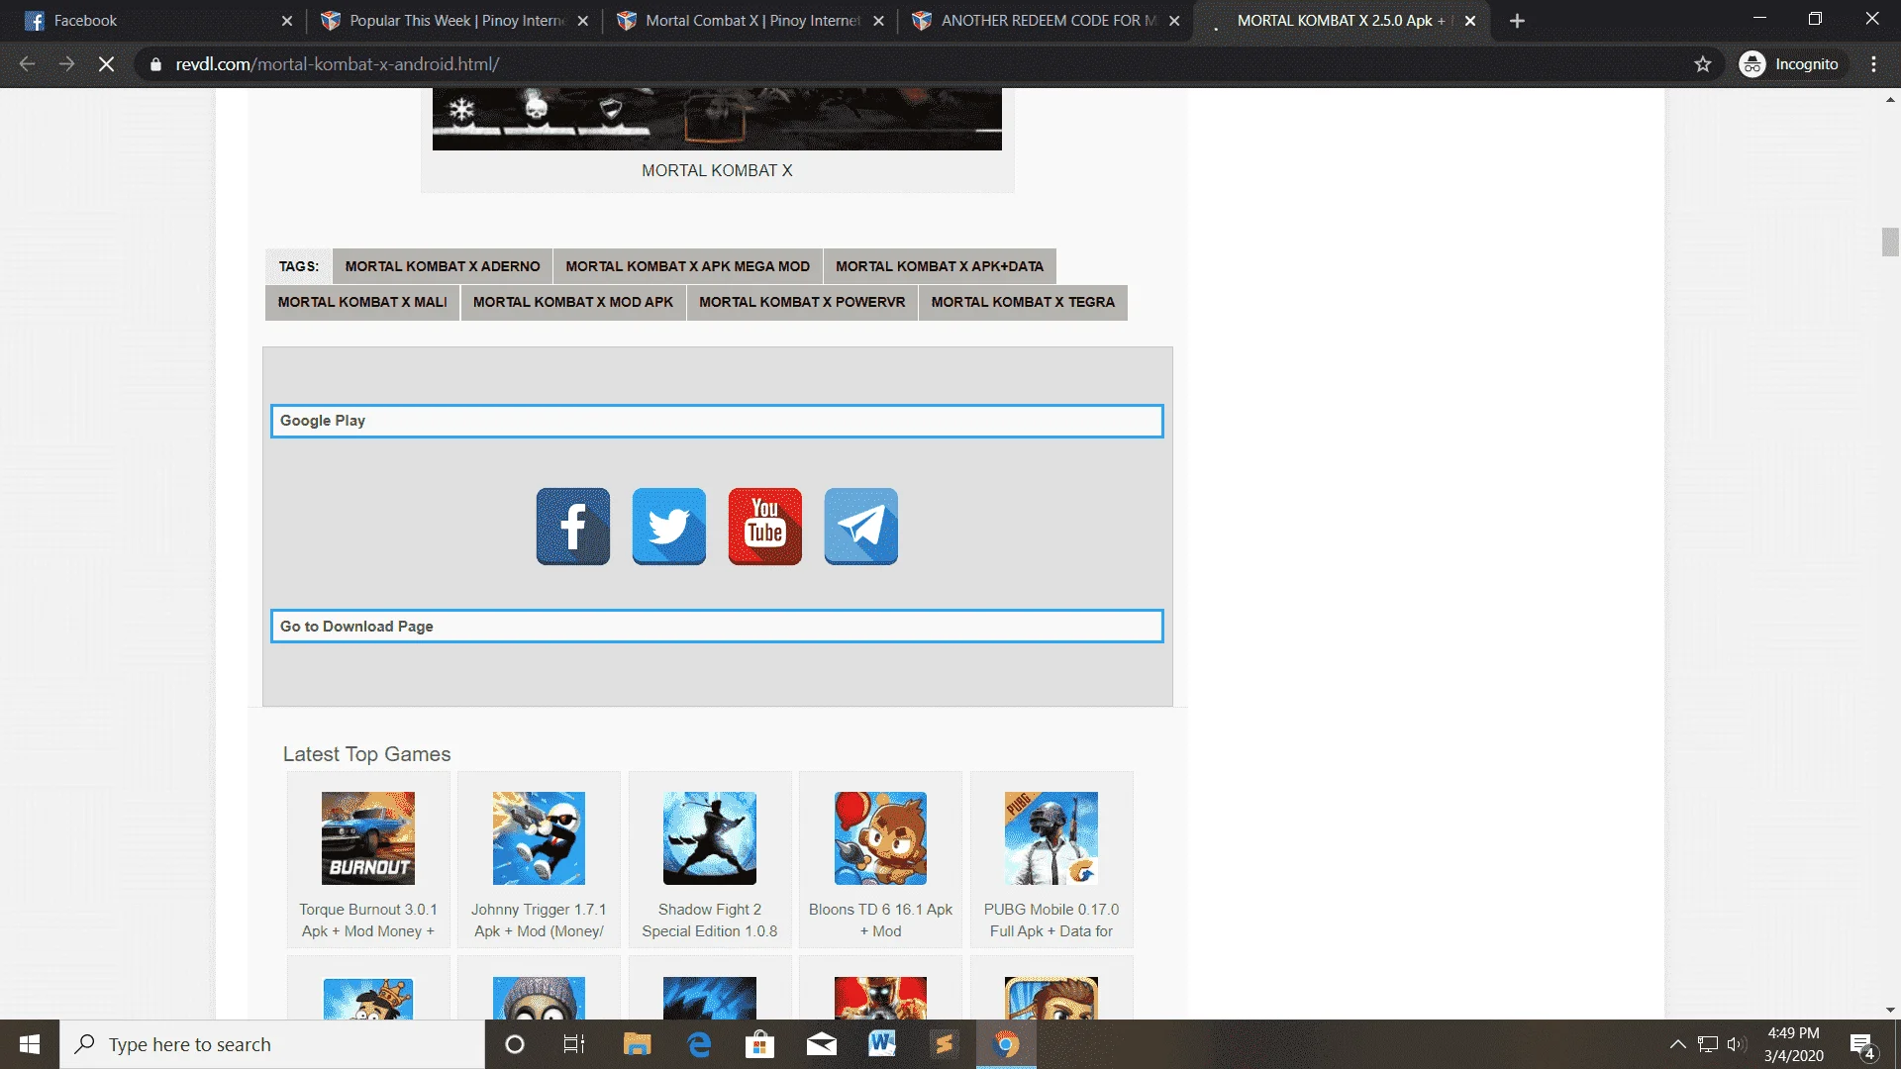1901x1069 pixels.
Task: Open Cortana from the taskbar
Action: click(x=515, y=1044)
